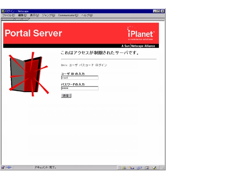Click the open red door graphic
Screen dimensions: 228x171
[29, 74]
